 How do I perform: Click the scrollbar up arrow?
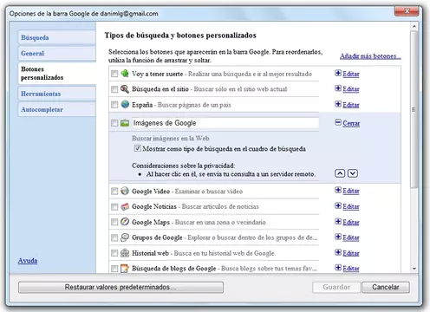[414, 27]
